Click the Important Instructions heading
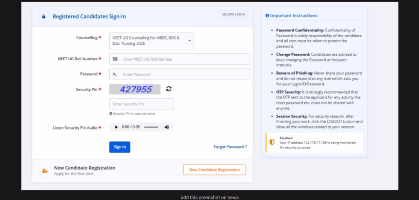 click(x=294, y=16)
